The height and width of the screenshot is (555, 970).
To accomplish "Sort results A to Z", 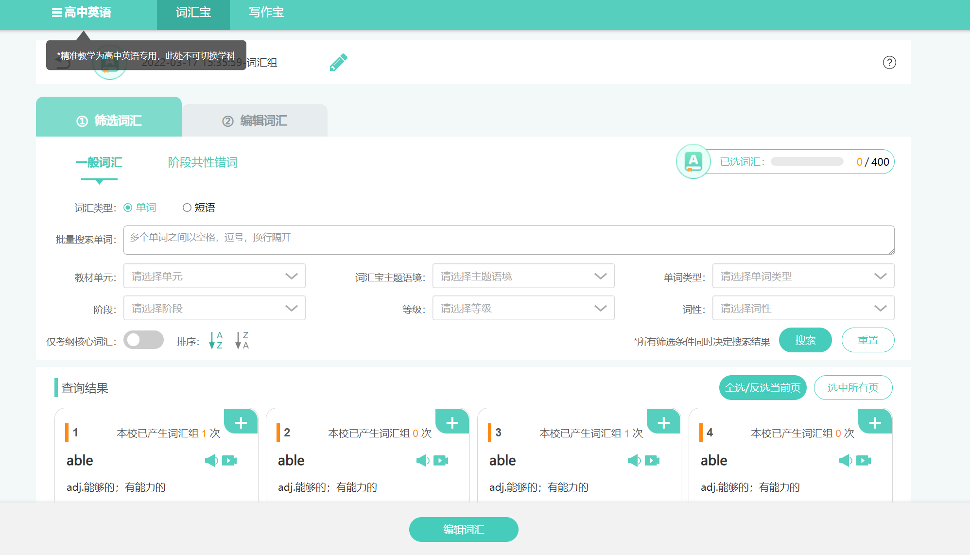I will pos(216,340).
